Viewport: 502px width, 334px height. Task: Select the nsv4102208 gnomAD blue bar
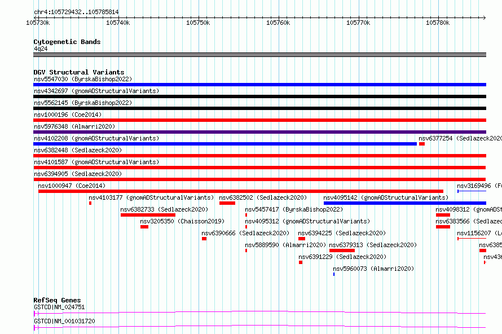[225, 144]
